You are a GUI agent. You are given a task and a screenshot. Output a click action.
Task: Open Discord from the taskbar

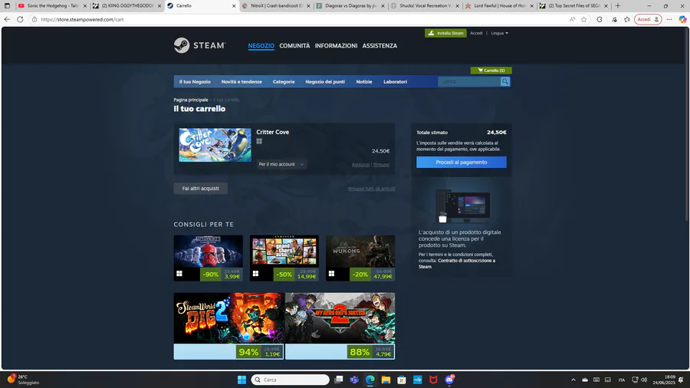449,380
